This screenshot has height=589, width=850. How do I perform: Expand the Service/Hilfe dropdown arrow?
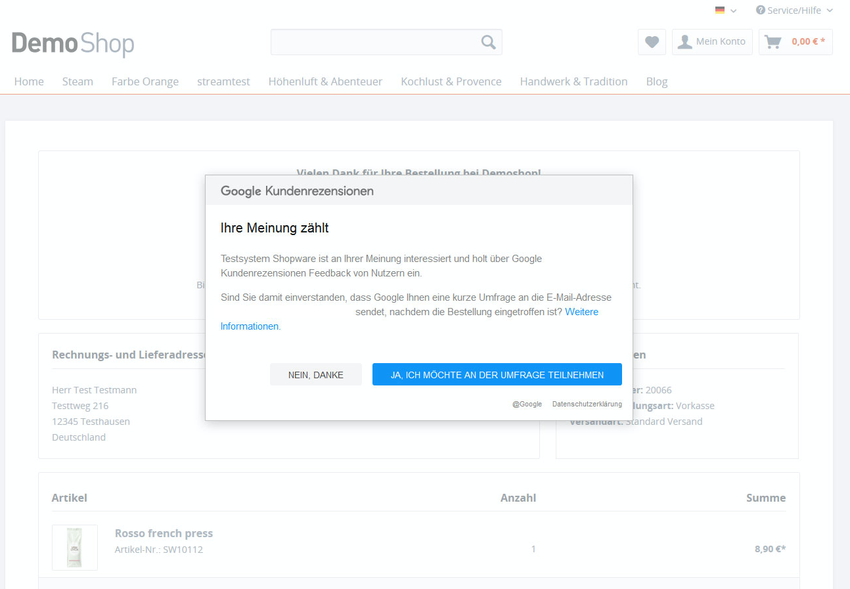coord(830,11)
